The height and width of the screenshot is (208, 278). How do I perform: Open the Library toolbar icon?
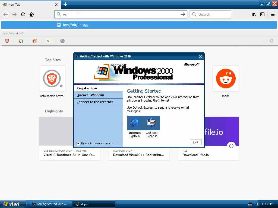(254, 15)
